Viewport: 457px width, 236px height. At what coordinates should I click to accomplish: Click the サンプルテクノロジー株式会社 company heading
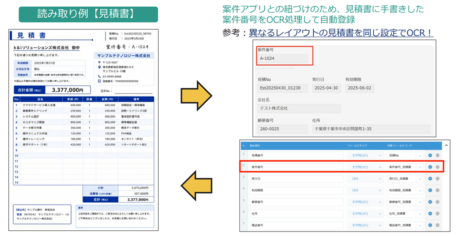pos(124,55)
